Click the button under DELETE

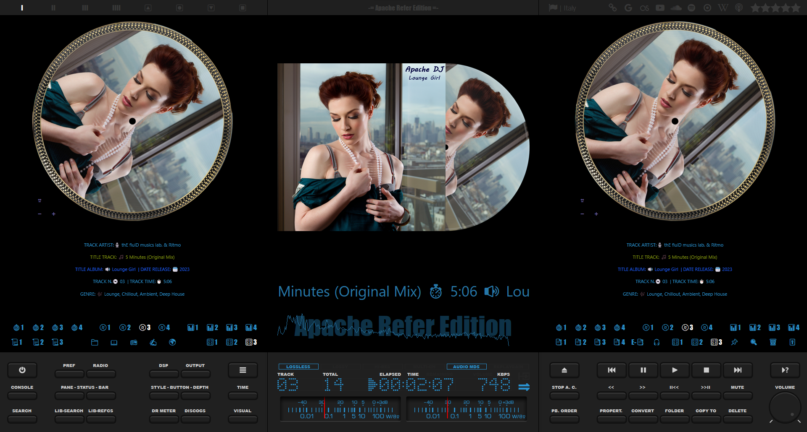(x=738, y=419)
